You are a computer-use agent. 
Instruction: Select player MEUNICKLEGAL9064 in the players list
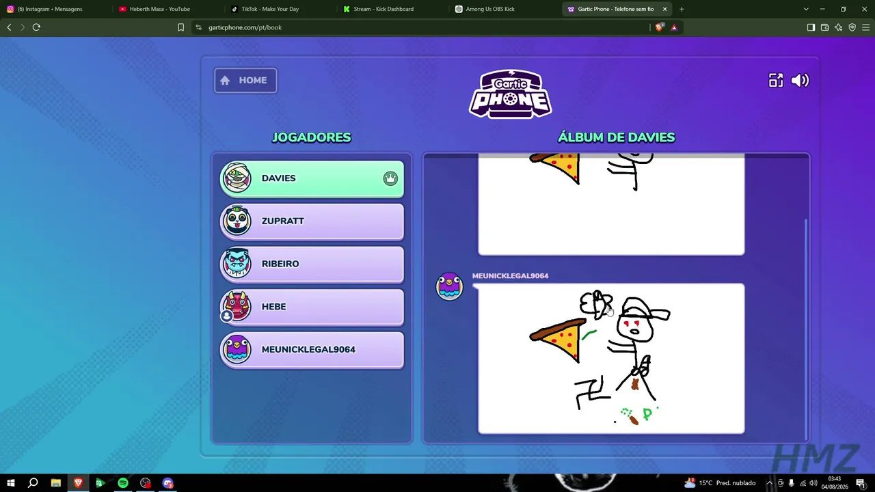[312, 350]
